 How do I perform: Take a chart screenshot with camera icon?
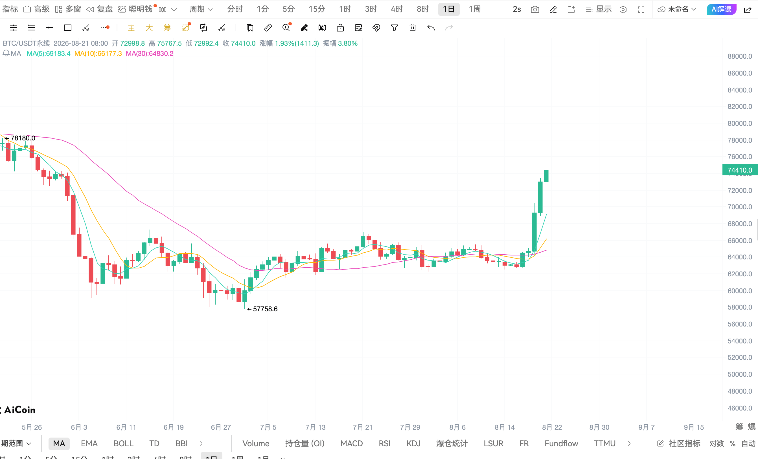pos(535,10)
